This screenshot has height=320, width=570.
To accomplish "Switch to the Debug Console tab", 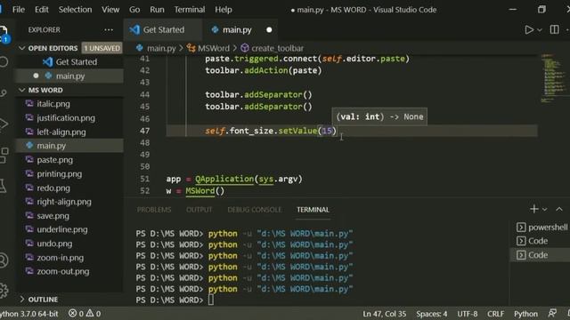I will 255,210.
